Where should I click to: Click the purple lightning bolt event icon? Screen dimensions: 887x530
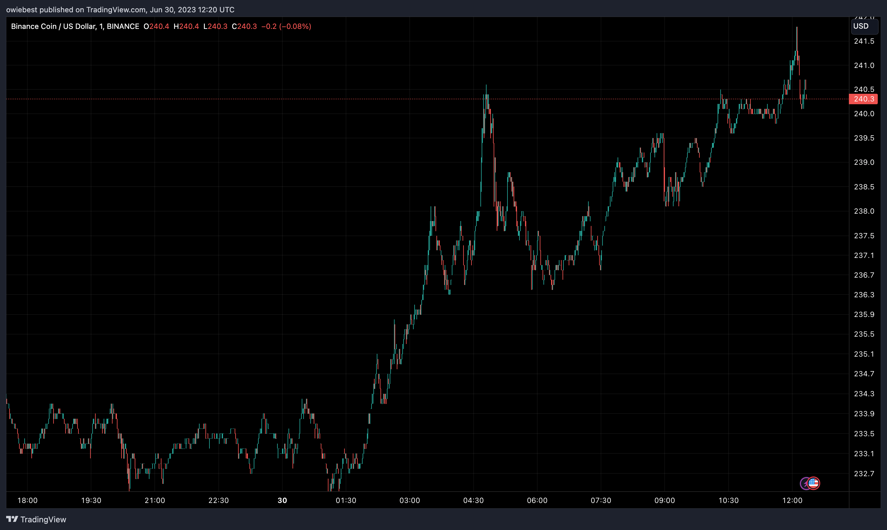pyautogui.click(x=805, y=484)
